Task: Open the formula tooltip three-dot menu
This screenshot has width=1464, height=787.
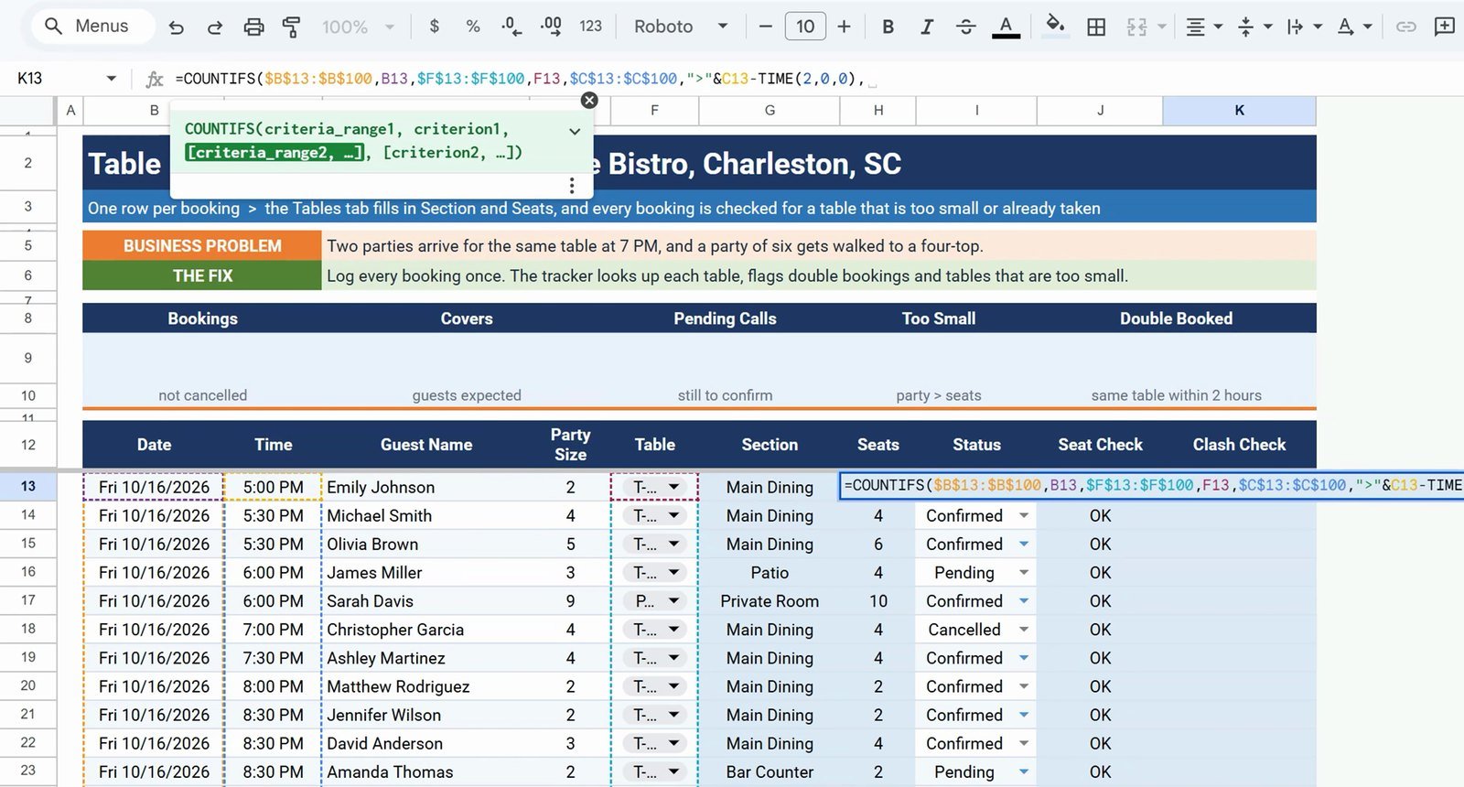Action: (x=572, y=186)
